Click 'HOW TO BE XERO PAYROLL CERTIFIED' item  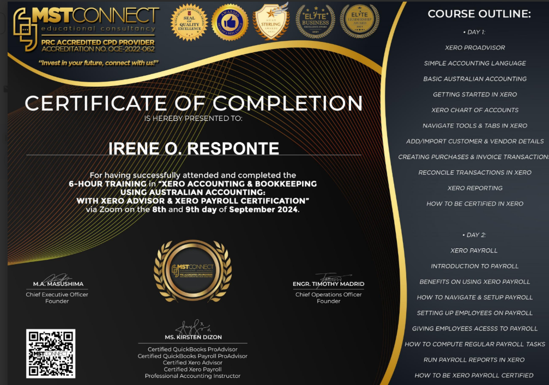(x=474, y=375)
